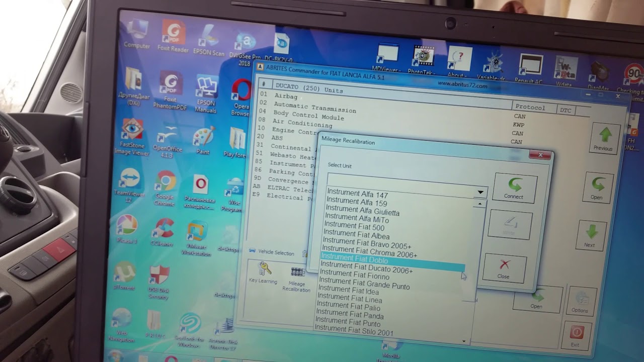Viewport: 644px width, 362px height.
Task: Click DTC column header
Action: [566, 110]
